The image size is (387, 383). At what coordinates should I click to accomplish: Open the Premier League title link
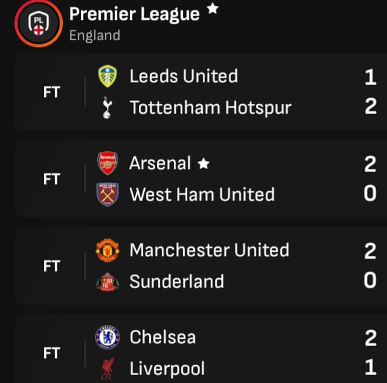point(135,14)
